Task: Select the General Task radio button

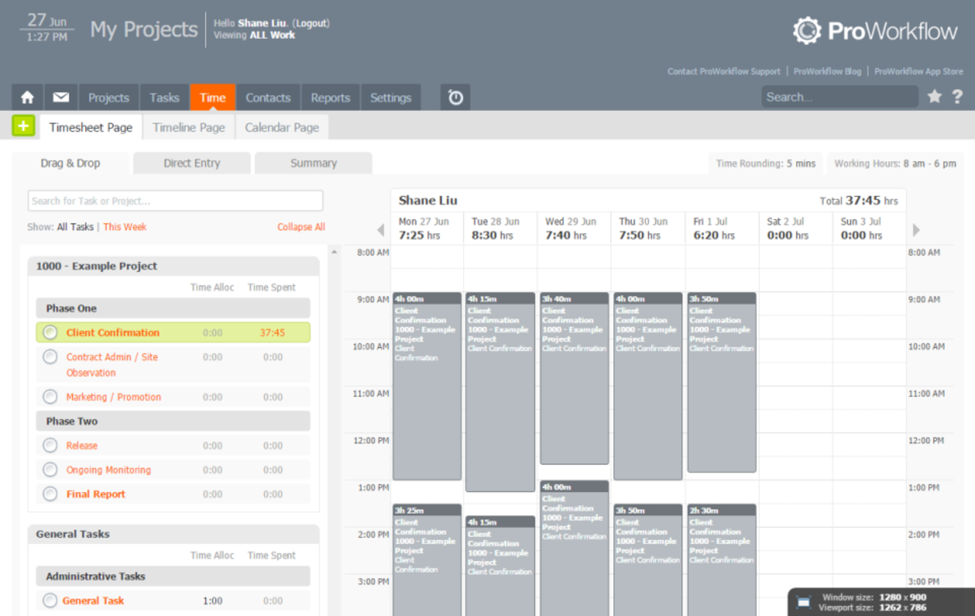Action: [x=50, y=601]
